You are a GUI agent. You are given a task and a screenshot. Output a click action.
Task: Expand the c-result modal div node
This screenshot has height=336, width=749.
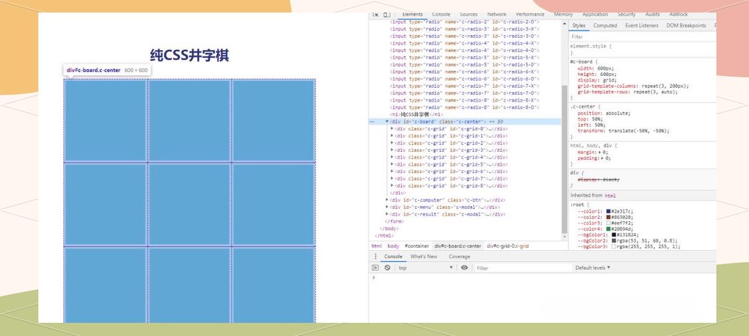tap(387, 215)
